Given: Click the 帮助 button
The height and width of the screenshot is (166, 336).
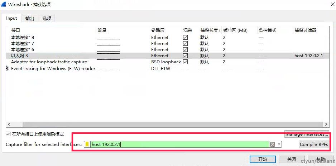Looking at the screenshot, I should (321, 159).
